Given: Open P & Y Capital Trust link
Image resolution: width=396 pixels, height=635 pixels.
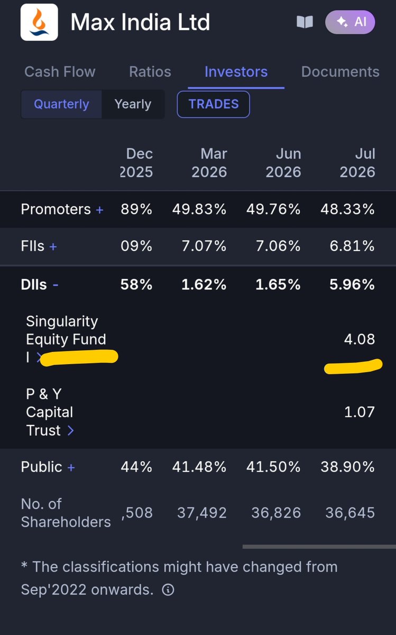Looking at the screenshot, I should point(50,412).
